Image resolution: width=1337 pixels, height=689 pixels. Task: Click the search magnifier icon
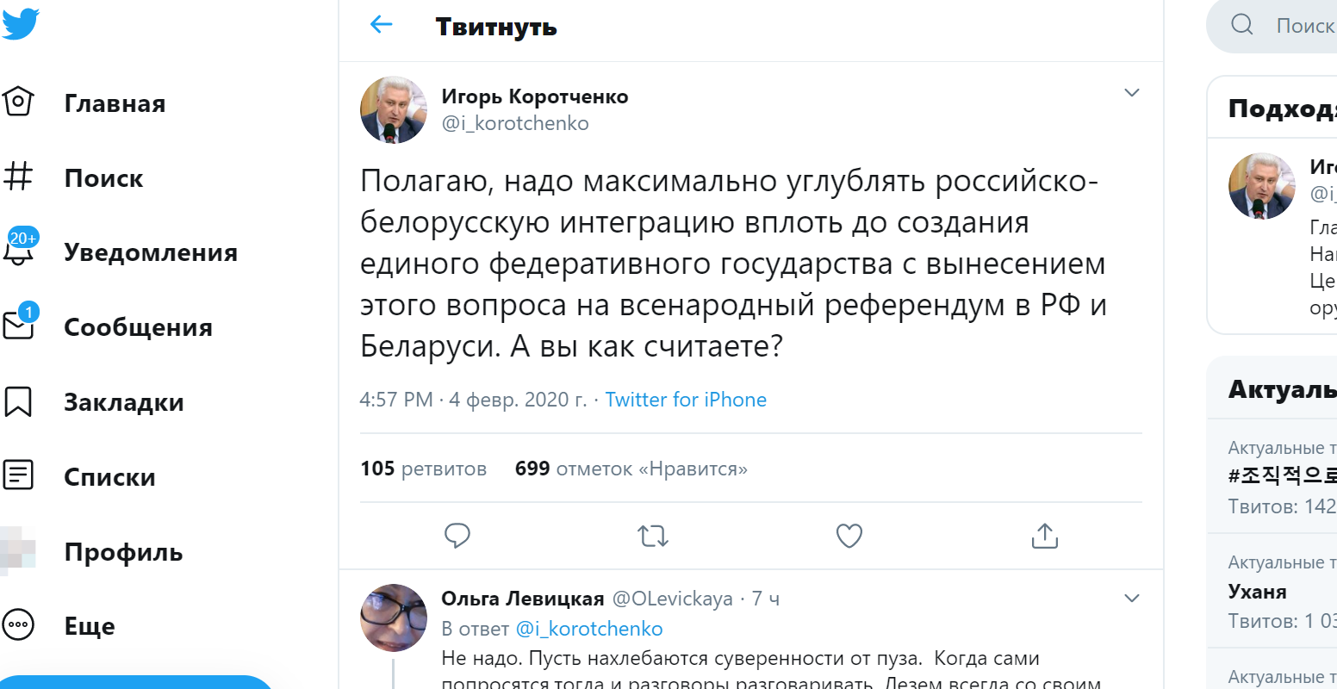1241,25
